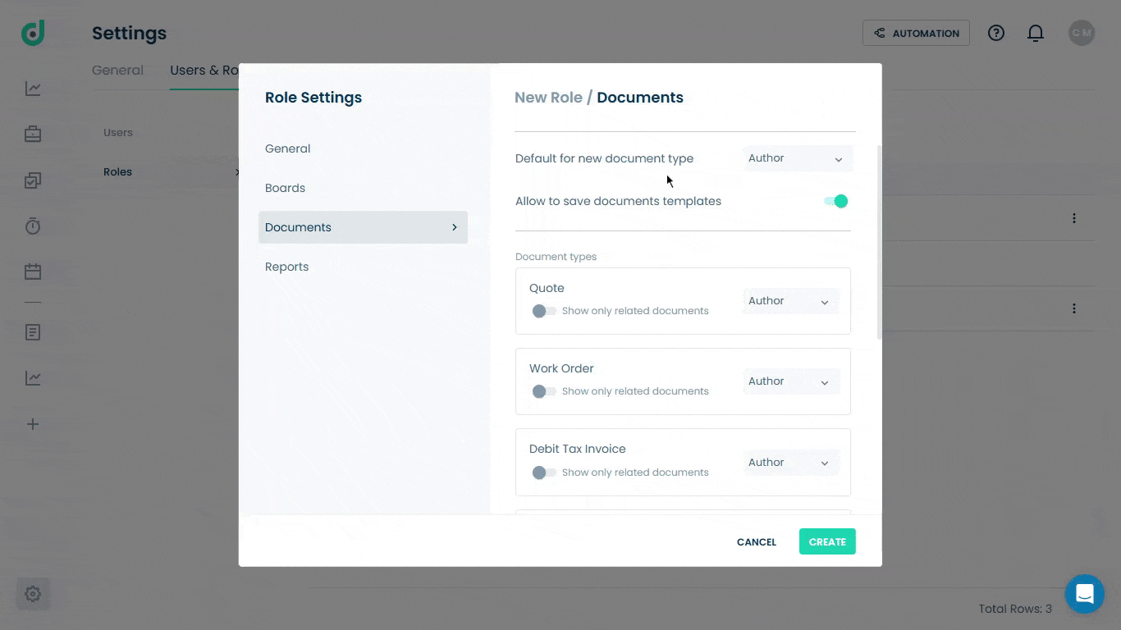Screen dimensions: 1121x630
Task: Select Users in the left list
Action: 118,132
